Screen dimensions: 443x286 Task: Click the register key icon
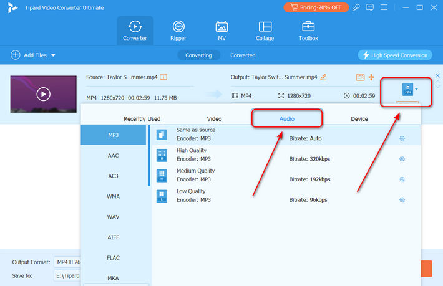pyautogui.click(x=356, y=7)
